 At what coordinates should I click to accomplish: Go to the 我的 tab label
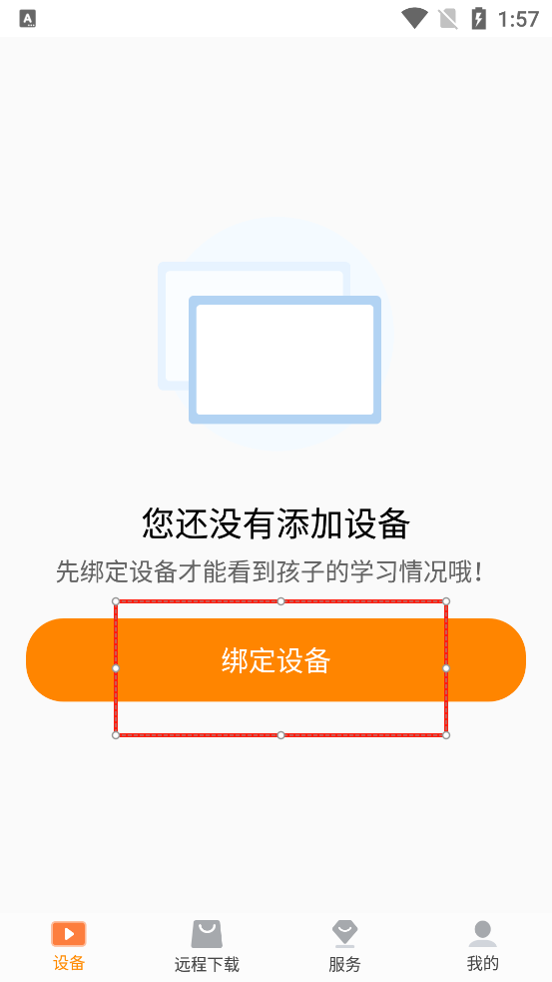(x=482, y=963)
